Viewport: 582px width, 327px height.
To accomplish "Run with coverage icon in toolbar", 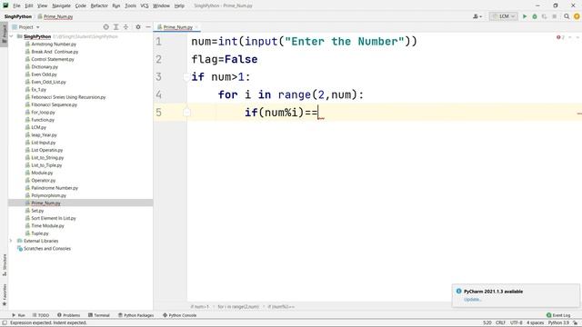I will pyautogui.click(x=545, y=16).
